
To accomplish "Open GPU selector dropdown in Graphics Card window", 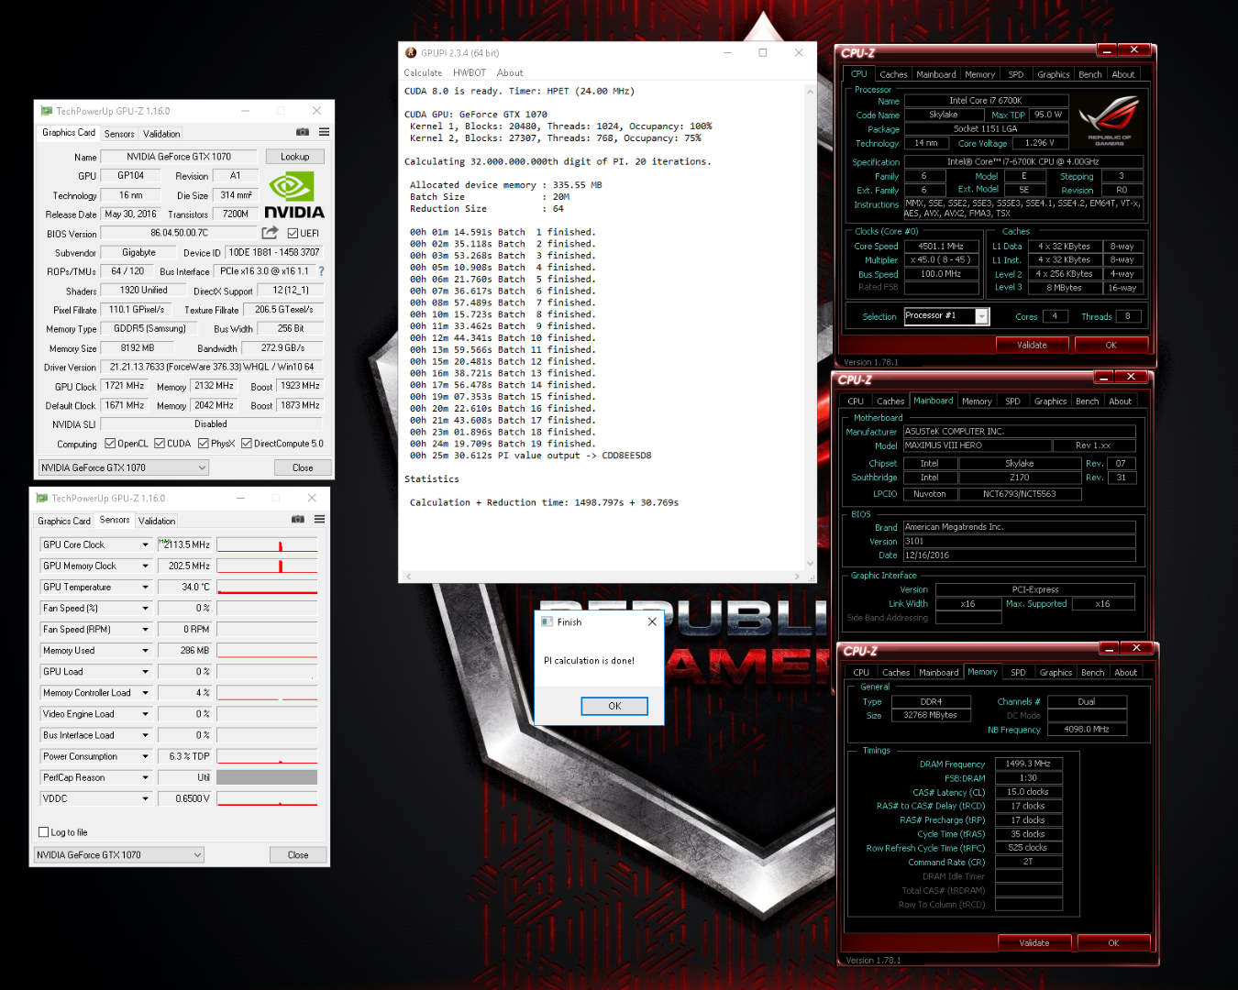I will (123, 467).
